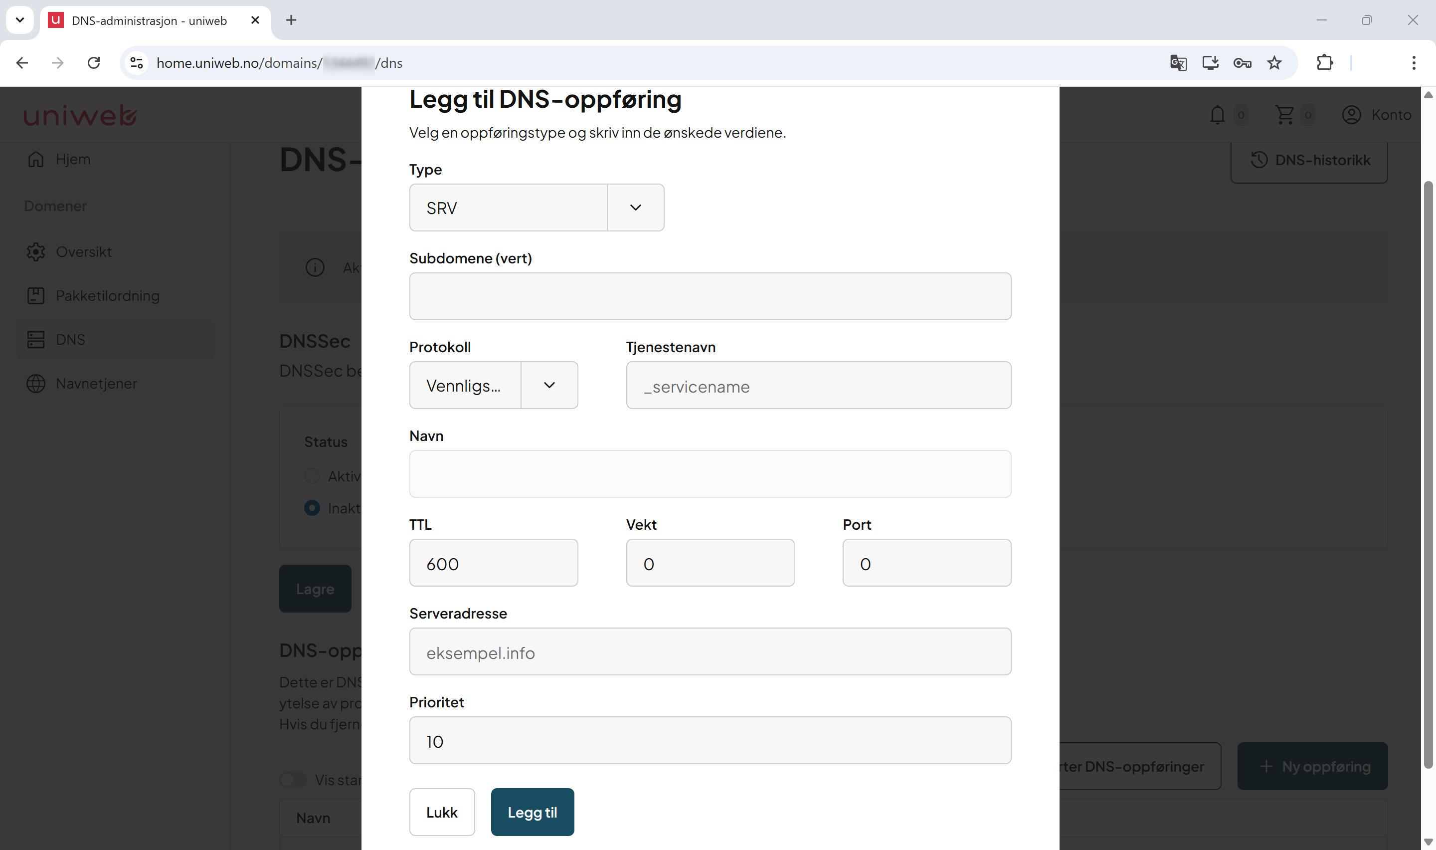Screen dimensions: 1436x850
Task: Expand the Protokoll dropdown
Action: [493, 385]
